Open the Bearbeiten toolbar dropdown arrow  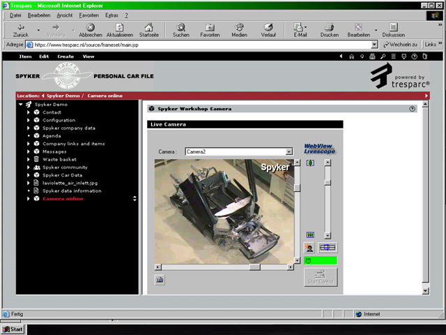376,30
